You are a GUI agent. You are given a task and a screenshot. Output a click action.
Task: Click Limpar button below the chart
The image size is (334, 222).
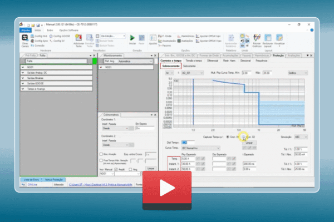coord(249,143)
